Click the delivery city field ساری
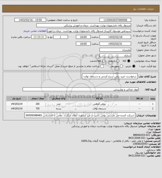Image resolution: width=162 pixels, height=178 pixels. 115,55
